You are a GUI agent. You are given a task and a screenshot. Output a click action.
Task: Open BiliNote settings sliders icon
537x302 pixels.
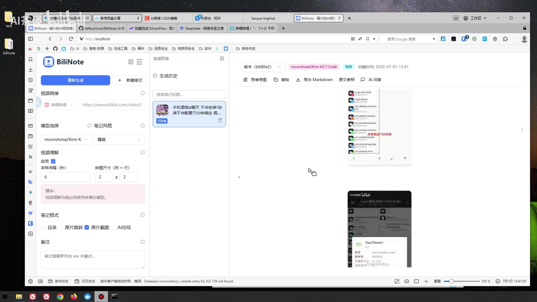click(x=139, y=62)
